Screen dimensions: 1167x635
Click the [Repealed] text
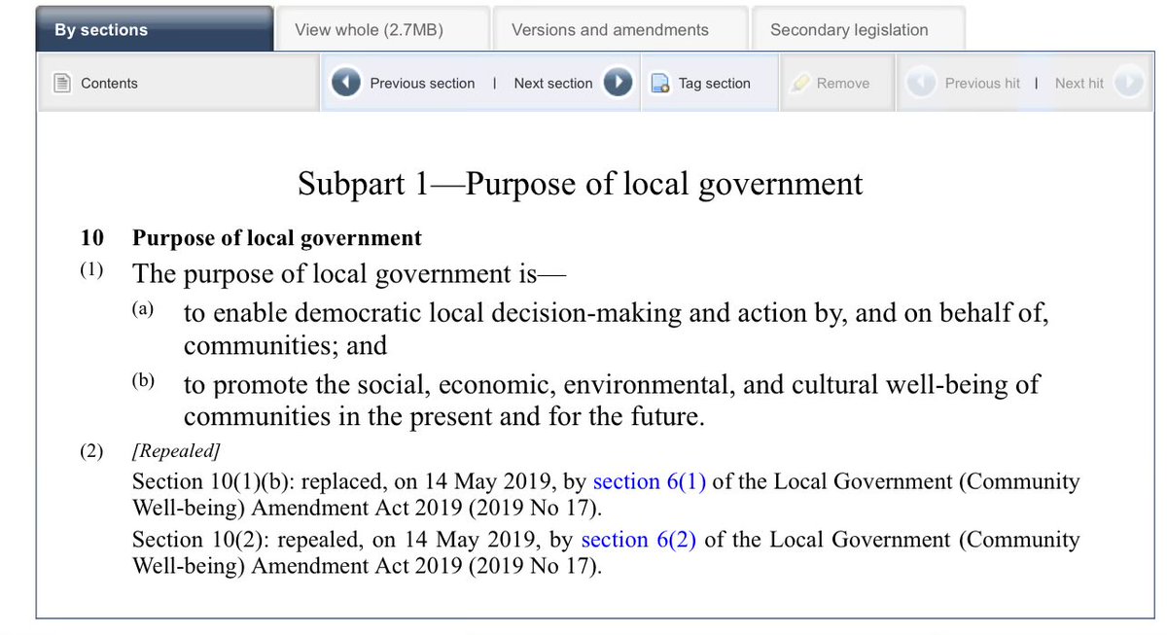[x=176, y=450]
